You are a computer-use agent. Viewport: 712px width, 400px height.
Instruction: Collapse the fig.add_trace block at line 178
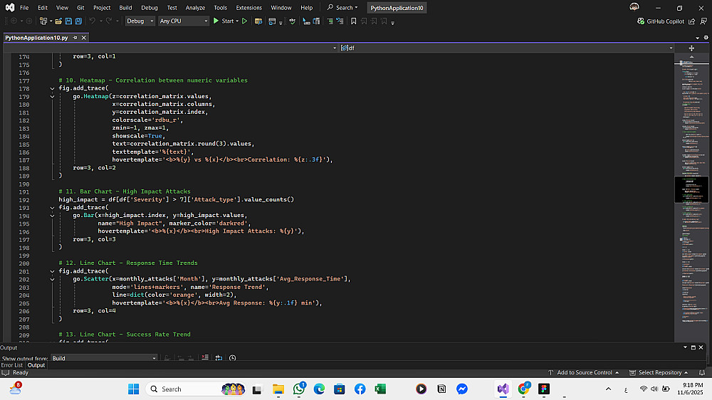click(x=52, y=89)
